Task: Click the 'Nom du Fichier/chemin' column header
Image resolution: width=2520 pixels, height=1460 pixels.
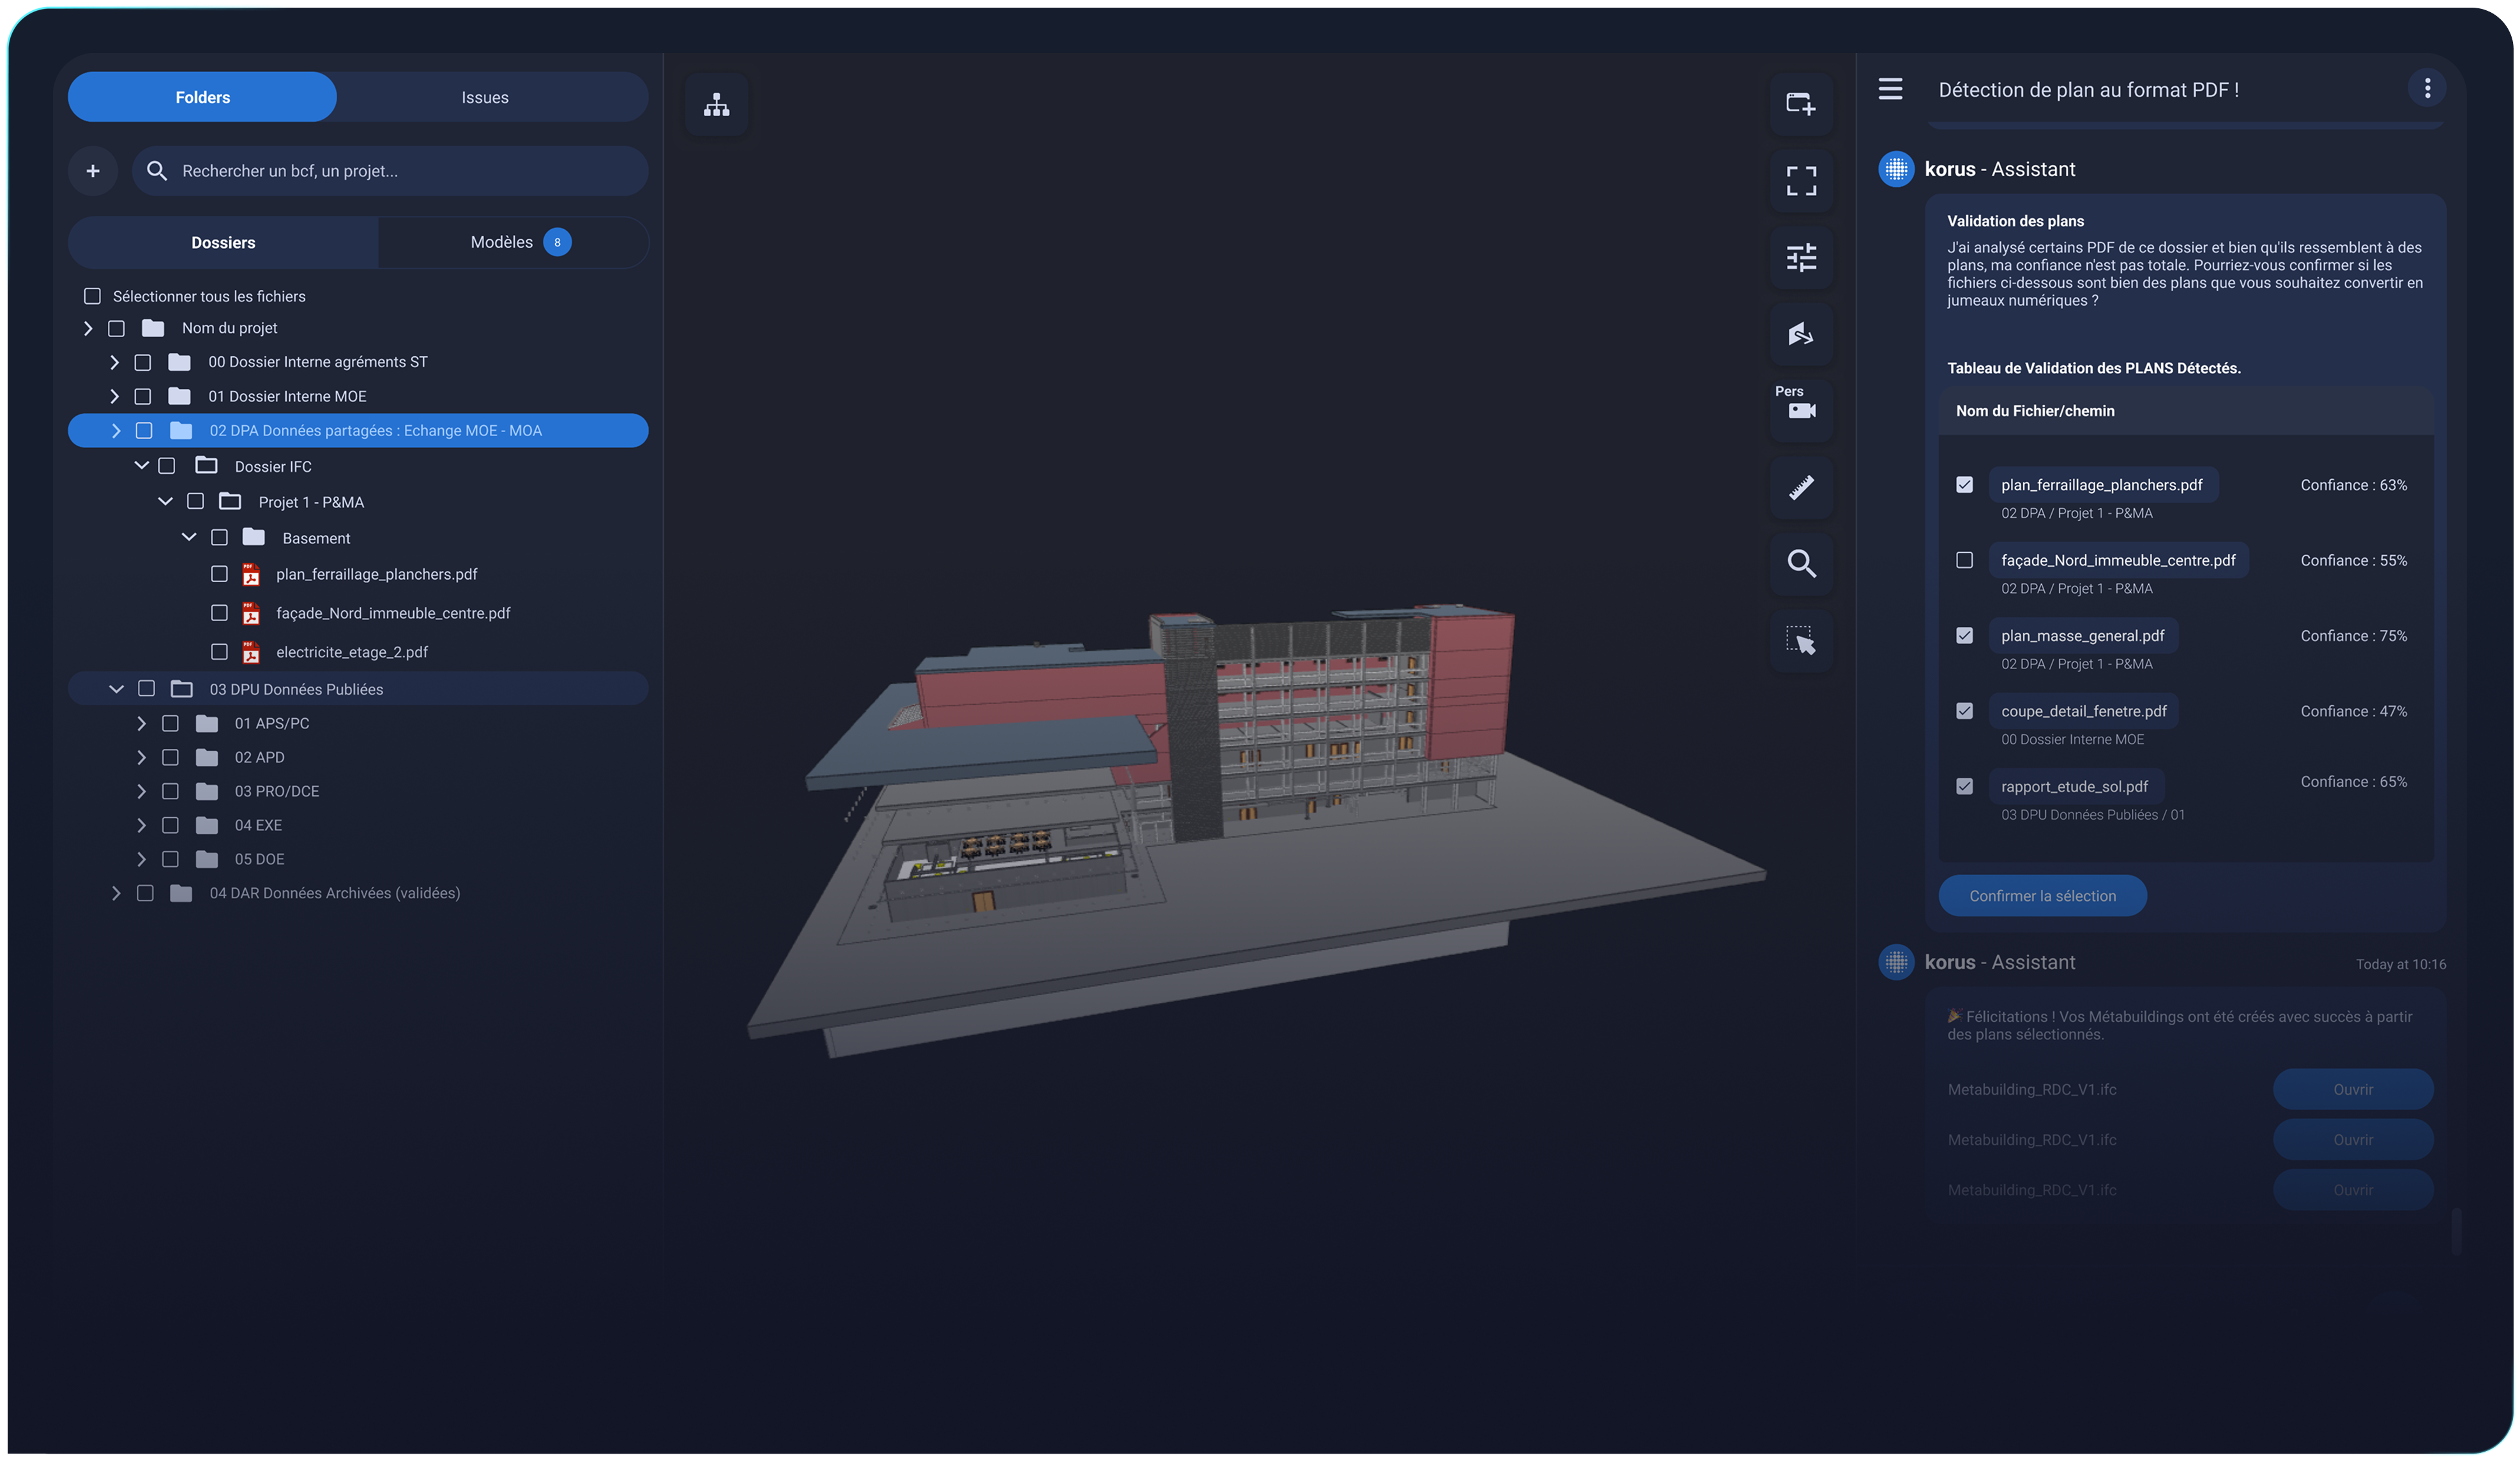Action: tap(2034, 410)
